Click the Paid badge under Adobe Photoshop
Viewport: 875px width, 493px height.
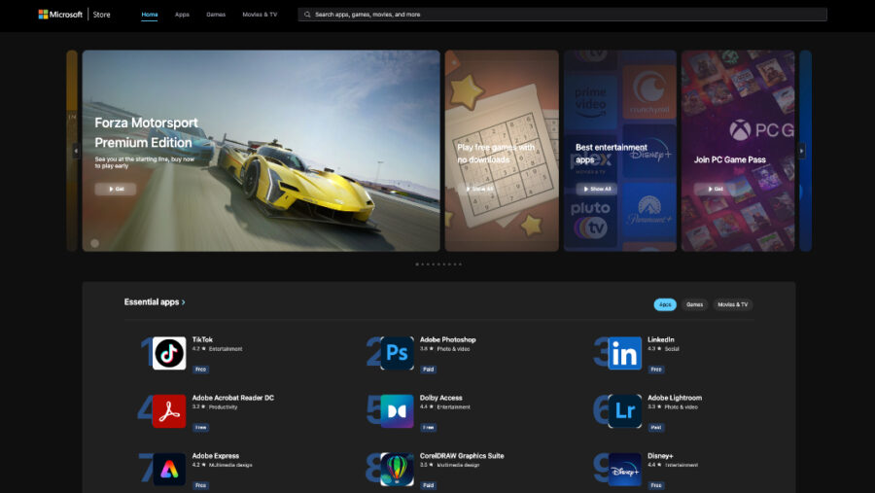click(x=428, y=370)
